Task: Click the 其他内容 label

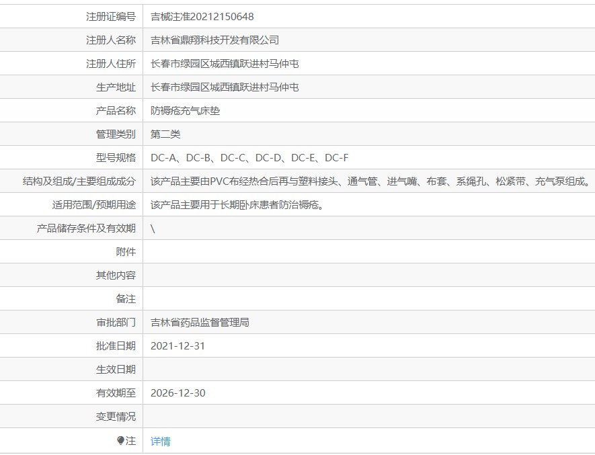Action: click(x=116, y=276)
